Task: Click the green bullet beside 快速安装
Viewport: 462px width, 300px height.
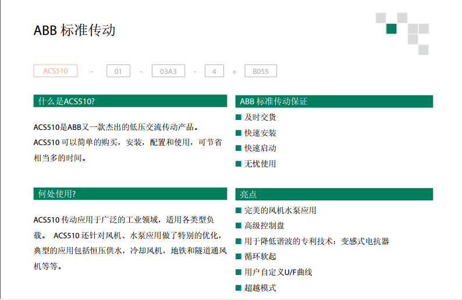Action: pyautogui.click(x=239, y=133)
